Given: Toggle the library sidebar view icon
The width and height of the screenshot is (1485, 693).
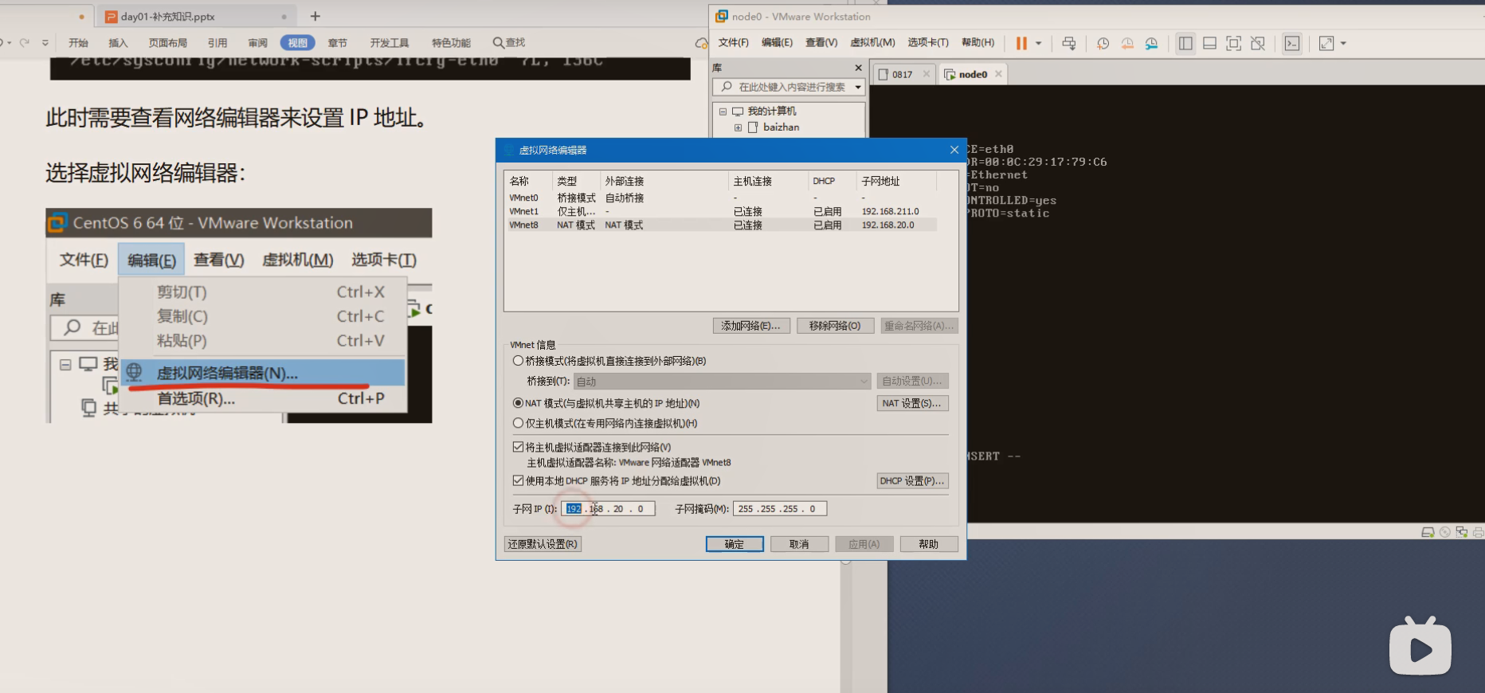Looking at the screenshot, I should pyautogui.click(x=1185, y=43).
